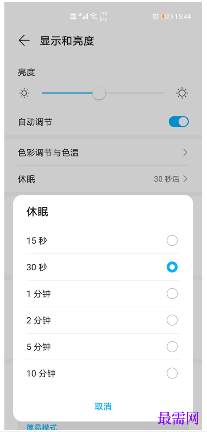Tap the low brightness sun icon
Image resolution: width=207 pixels, height=432 pixels.
[24, 93]
